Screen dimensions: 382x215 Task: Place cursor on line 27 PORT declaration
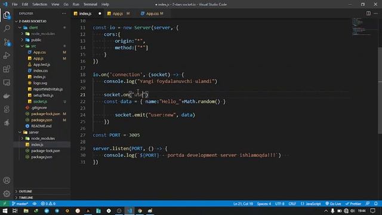[116, 135]
